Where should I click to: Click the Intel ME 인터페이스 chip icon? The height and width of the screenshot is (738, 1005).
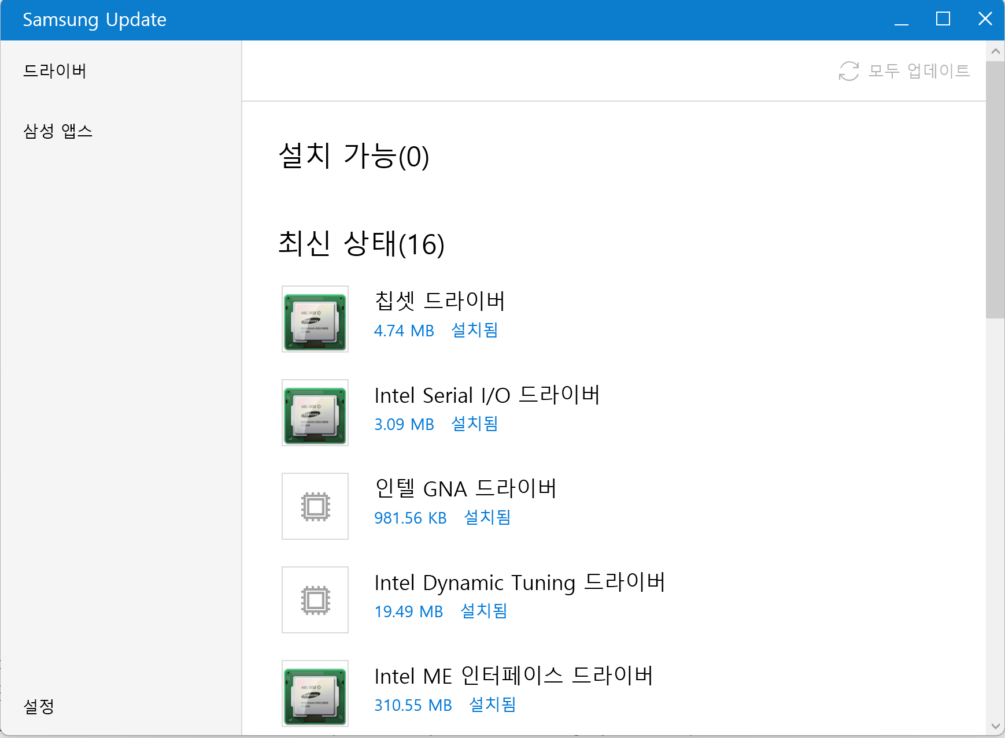point(315,694)
